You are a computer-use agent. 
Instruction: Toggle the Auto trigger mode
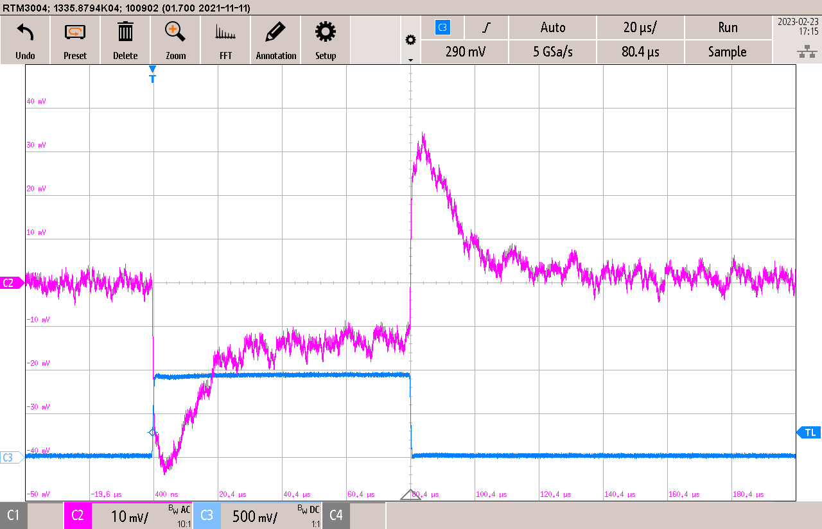[x=553, y=28]
